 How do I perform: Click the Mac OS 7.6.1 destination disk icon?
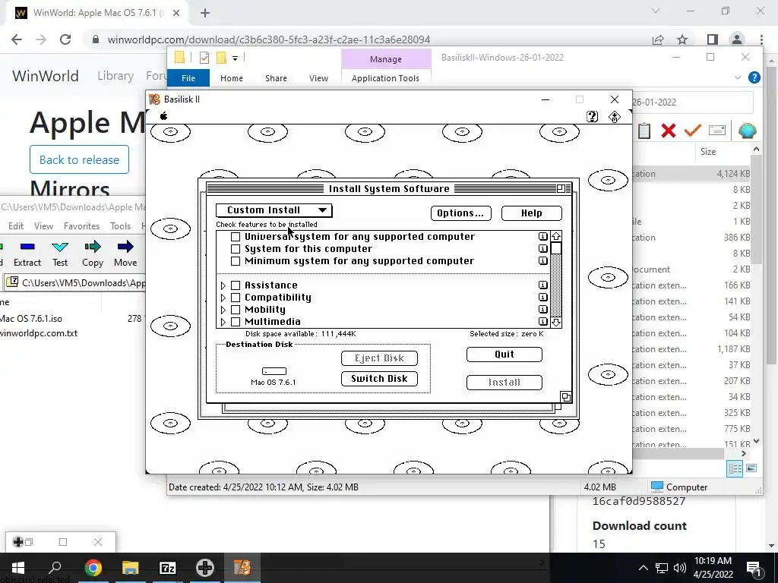pyautogui.click(x=274, y=371)
